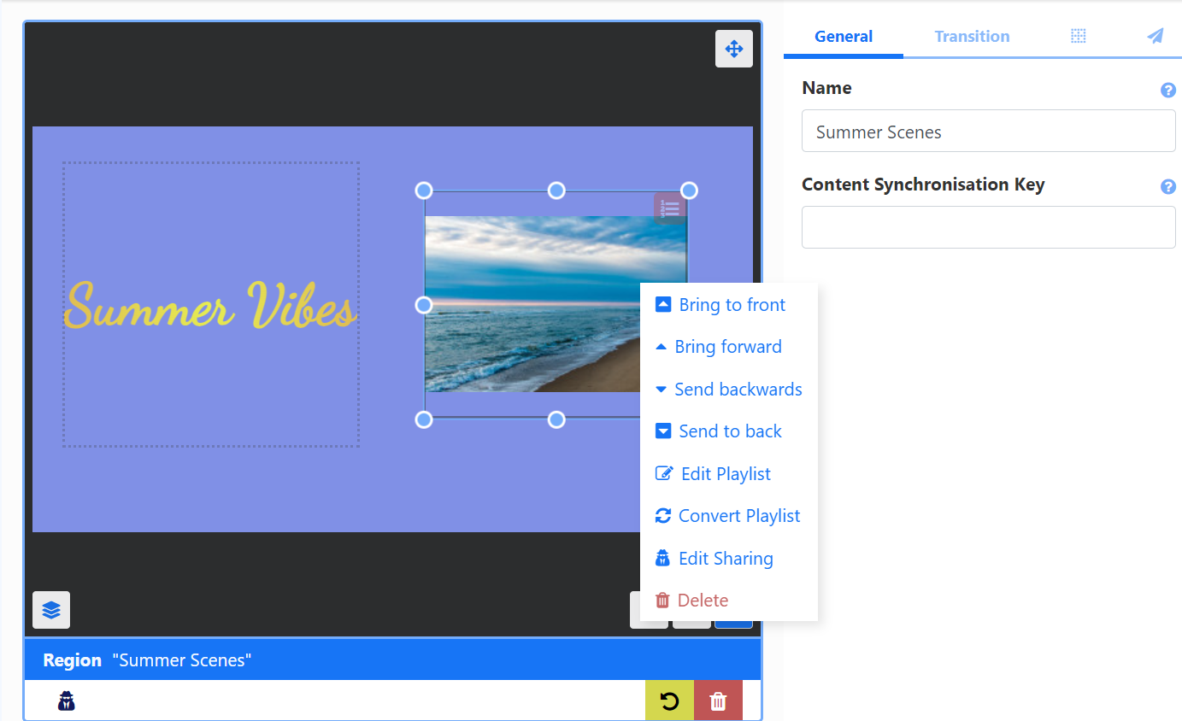Click the red trash button in the bottom bar
The height and width of the screenshot is (721, 1182).
tap(718, 701)
